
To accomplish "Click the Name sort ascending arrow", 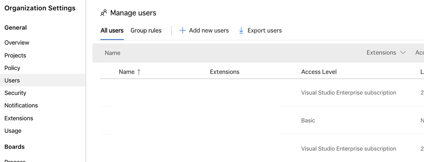I will [x=139, y=72].
